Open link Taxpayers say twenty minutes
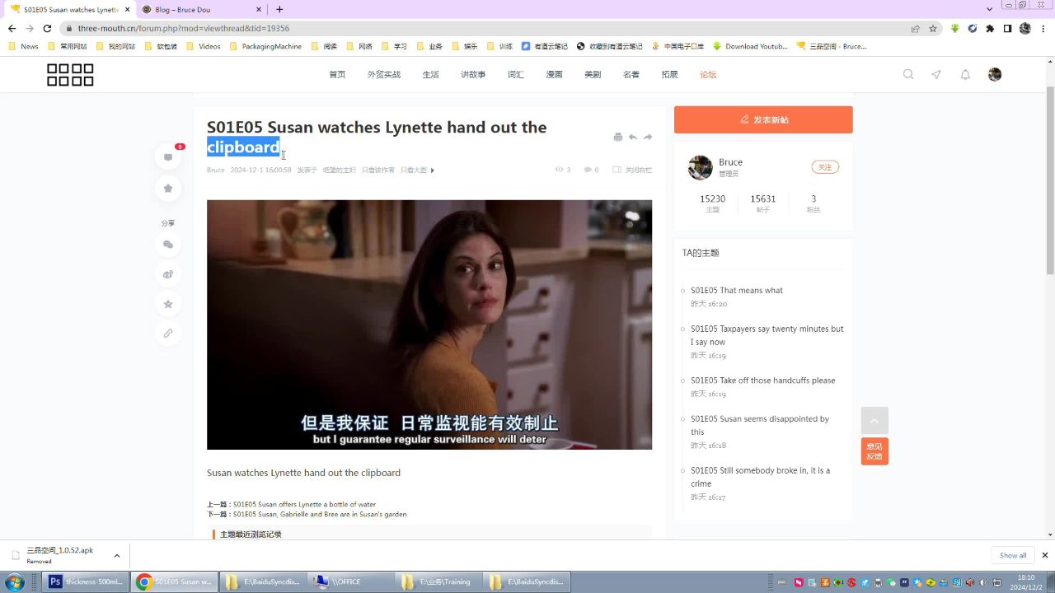 click(x=767, y=335)
